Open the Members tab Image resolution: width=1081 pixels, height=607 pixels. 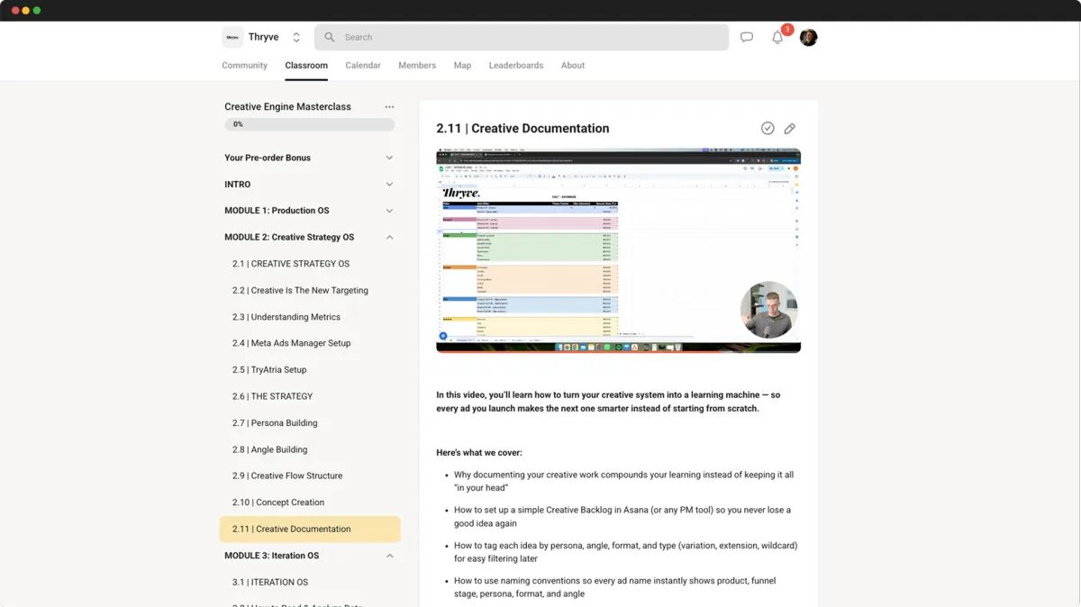(x=417, y=66)
